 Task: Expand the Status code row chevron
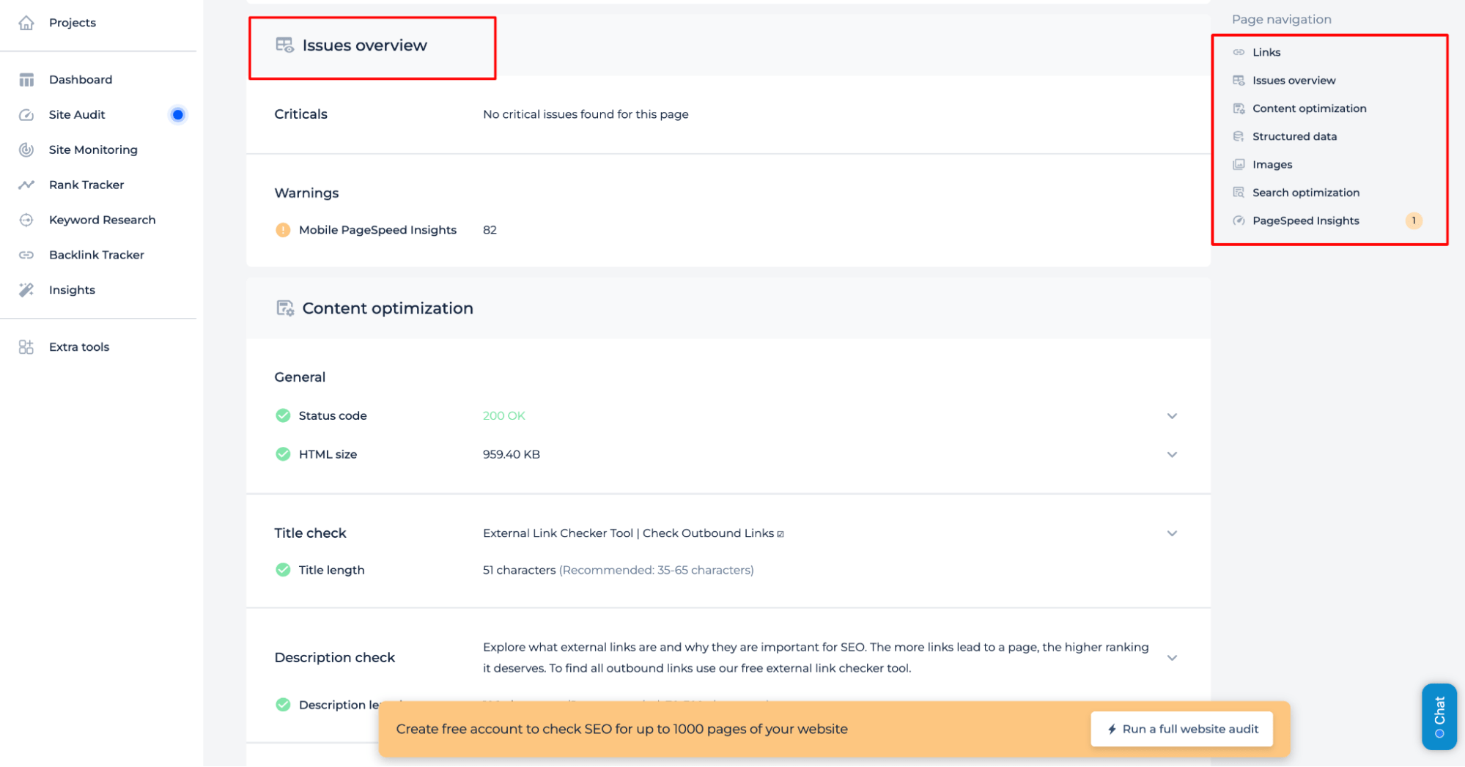tap(1172, 416)
